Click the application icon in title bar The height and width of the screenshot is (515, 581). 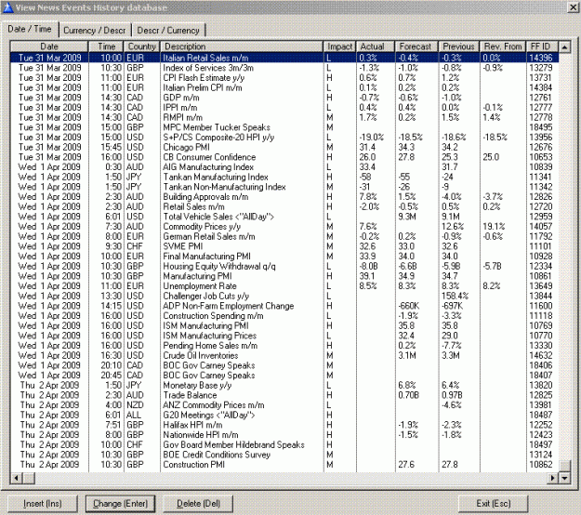(7, 7)
